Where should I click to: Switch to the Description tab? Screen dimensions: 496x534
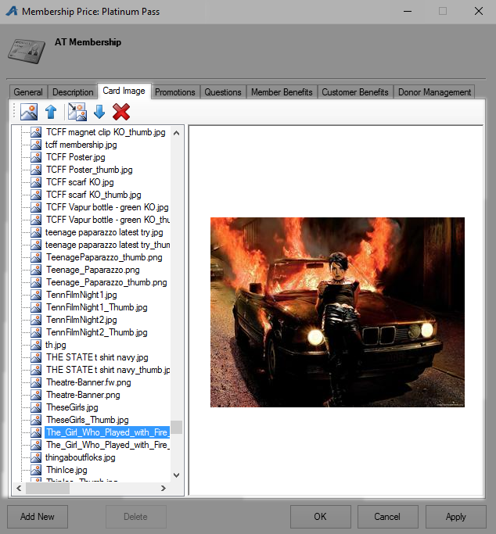click(x=73, y=92)
